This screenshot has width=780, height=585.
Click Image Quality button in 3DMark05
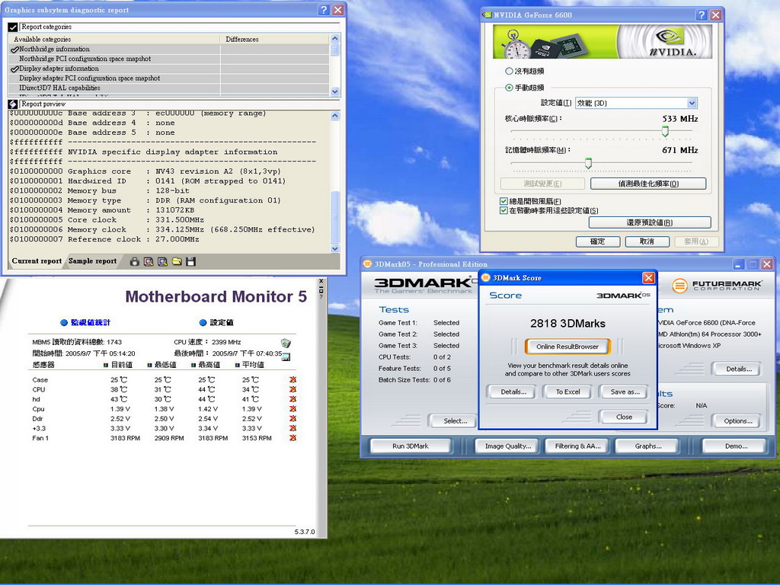(508, 446)
